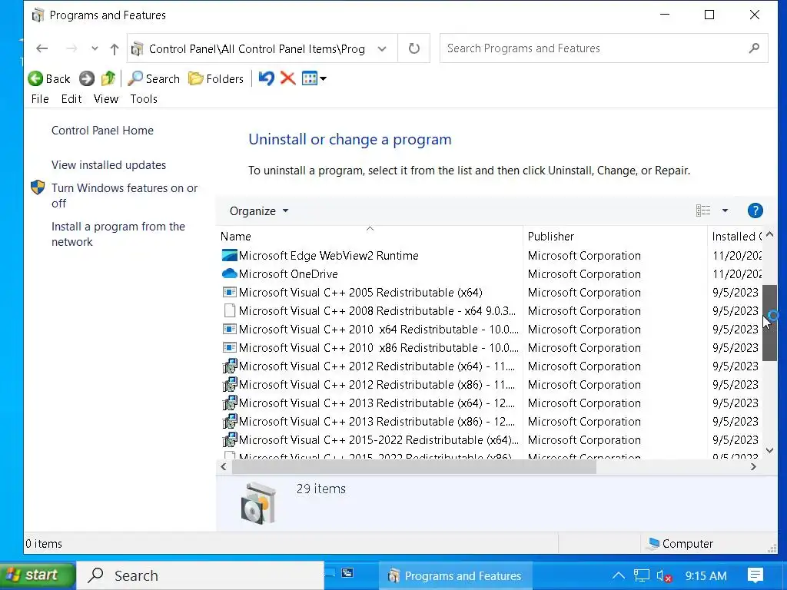
Task: Go to Control Panel Home
Action: click(x=102, y=131)
